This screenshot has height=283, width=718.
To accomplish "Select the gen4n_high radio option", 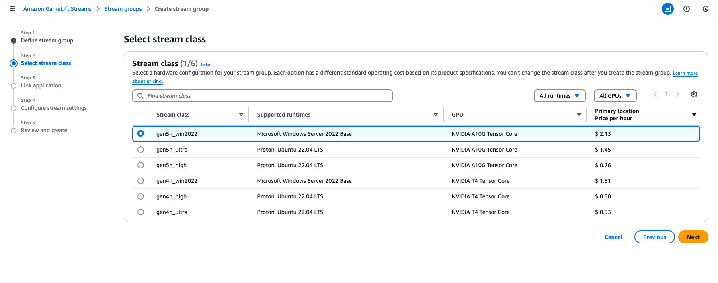I will pyautogui.click(x=141, y=196).
